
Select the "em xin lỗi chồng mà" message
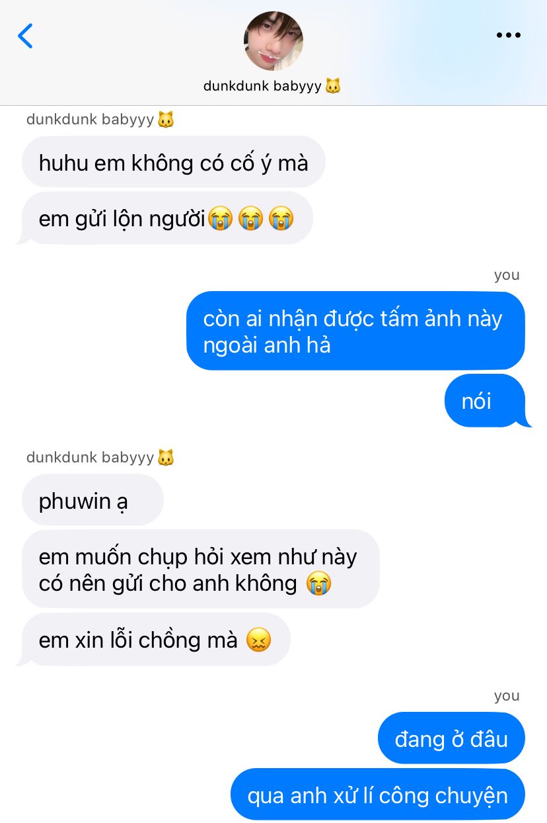(156, 640)
